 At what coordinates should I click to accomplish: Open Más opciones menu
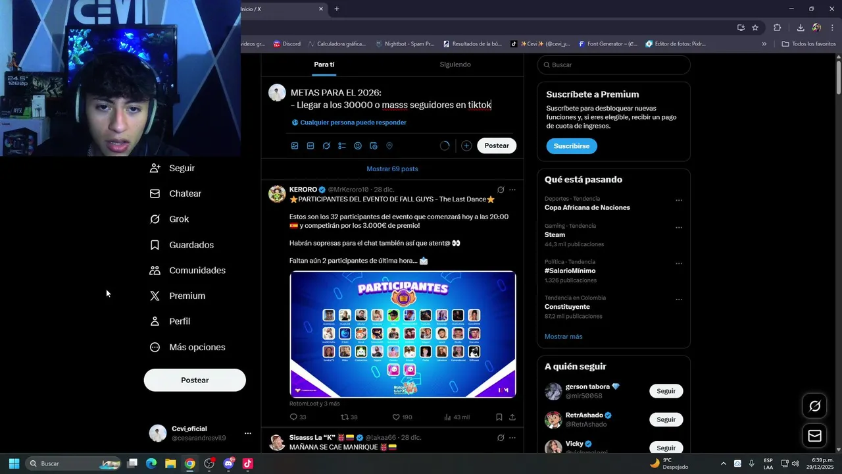pos(188,347)
